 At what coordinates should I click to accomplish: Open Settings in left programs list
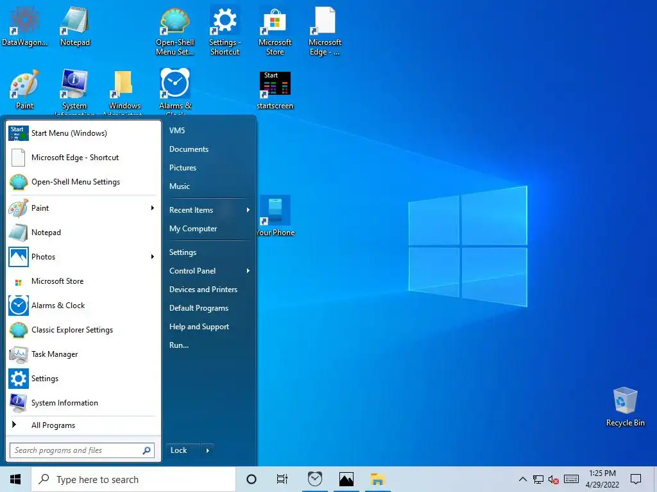tap(83, 378)
